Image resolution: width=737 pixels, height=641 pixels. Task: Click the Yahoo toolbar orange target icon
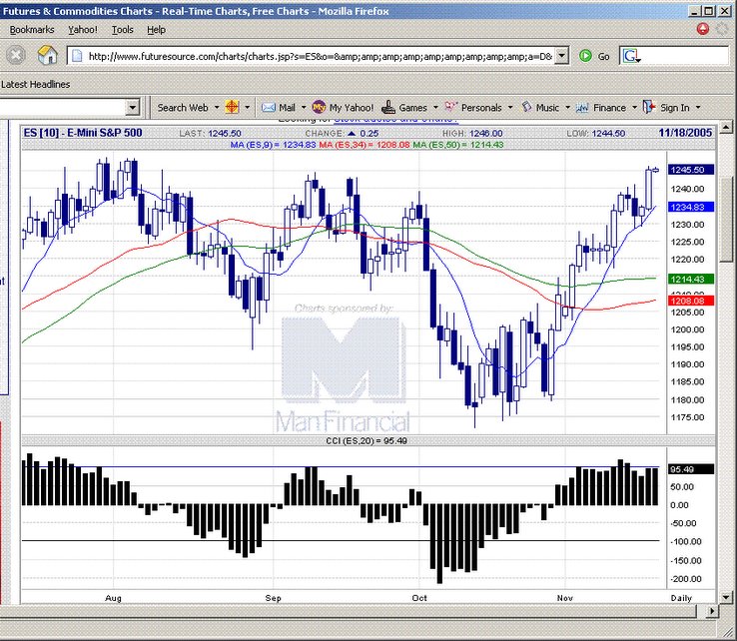click(x=233, y=107)
